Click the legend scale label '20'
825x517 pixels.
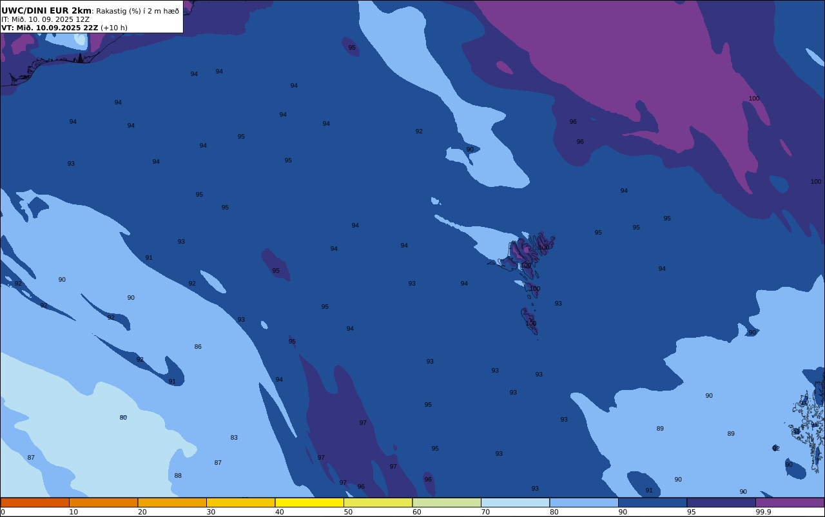pos(142,512)
